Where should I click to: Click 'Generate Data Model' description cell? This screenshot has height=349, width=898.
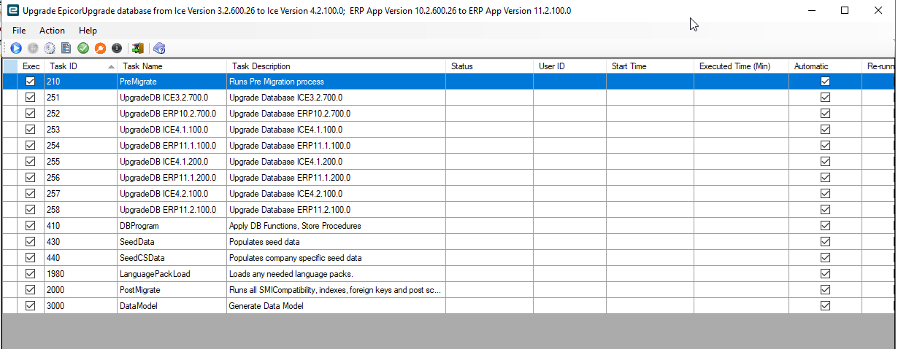(x=336, y=306)
